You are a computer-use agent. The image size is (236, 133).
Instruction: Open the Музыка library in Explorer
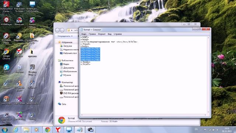[66, 75]
